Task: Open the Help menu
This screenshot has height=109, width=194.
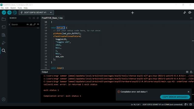Action: (x=25, y=8)
